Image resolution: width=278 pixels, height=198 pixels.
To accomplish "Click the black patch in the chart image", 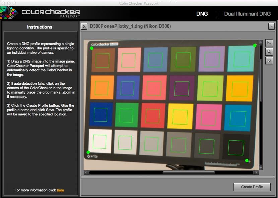I will 236,147.
